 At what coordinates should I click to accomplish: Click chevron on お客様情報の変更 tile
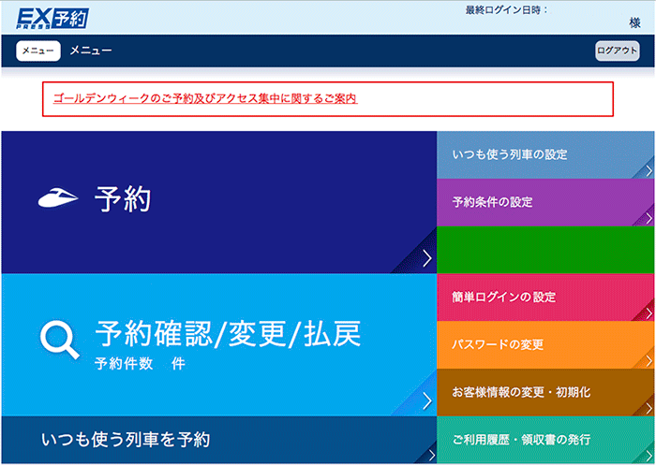[x=649, y=408]
